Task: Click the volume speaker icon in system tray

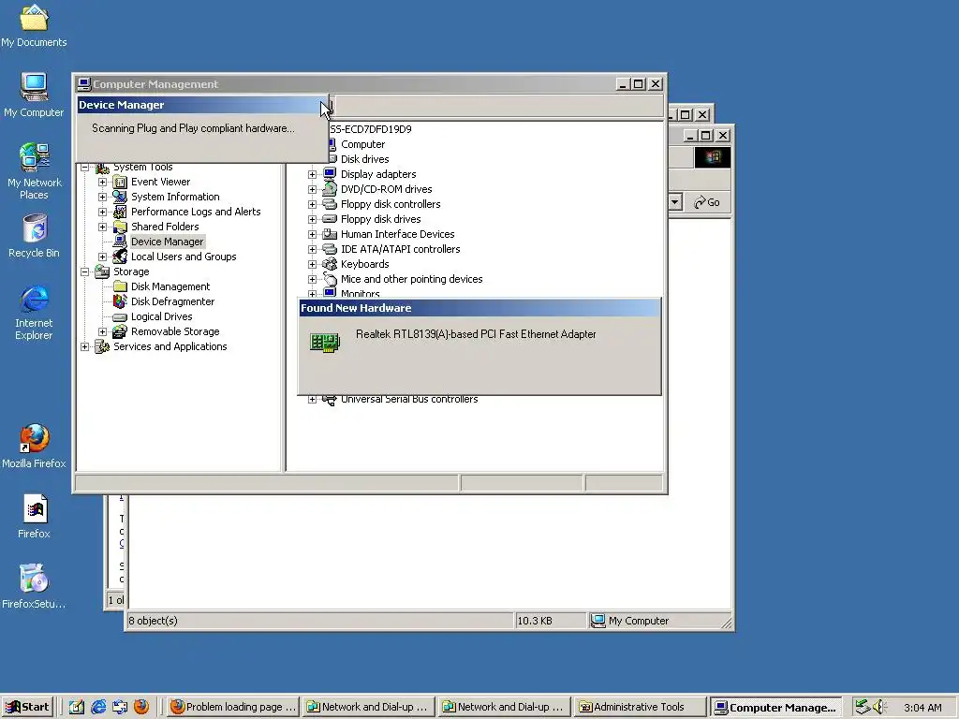Action: 880,707
